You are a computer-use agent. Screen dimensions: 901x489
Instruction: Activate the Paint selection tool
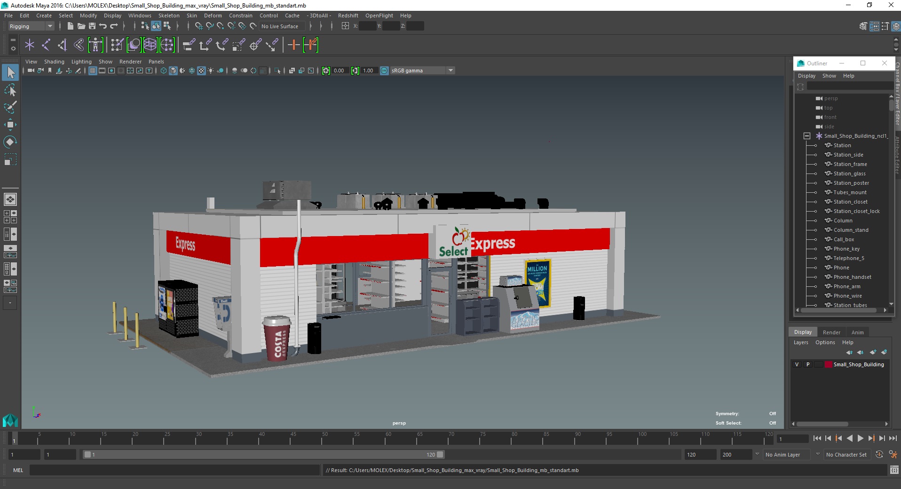pos(10,107)
